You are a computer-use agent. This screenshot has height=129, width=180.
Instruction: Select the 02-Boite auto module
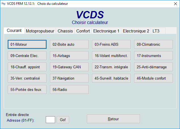[x=69, y=44]
